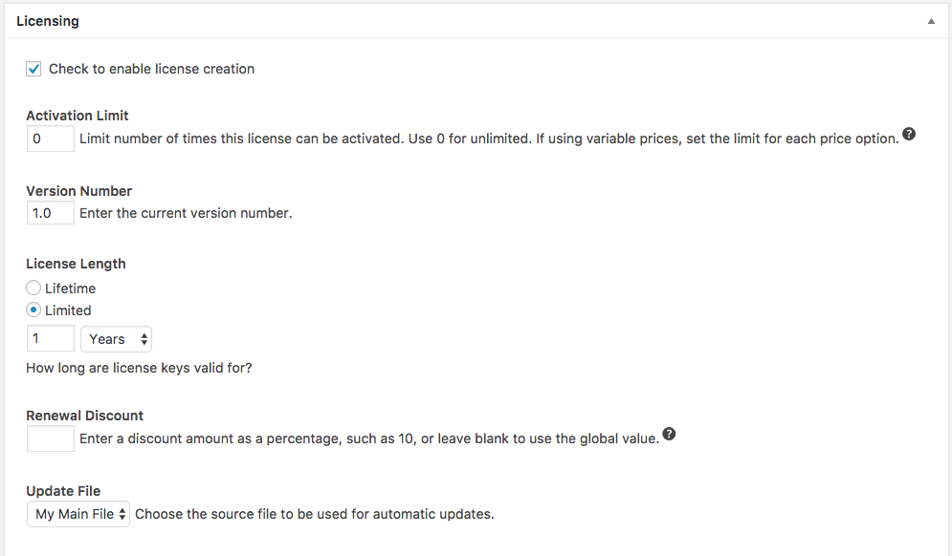This screenshot has width=952, height=556.
Task: Open the Years unit dropdown
Action: point(116,339)
